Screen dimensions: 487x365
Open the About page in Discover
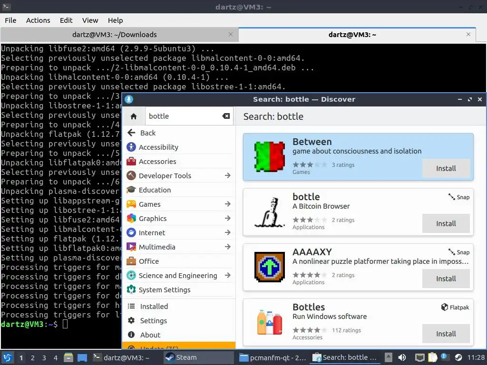(179, 335)
